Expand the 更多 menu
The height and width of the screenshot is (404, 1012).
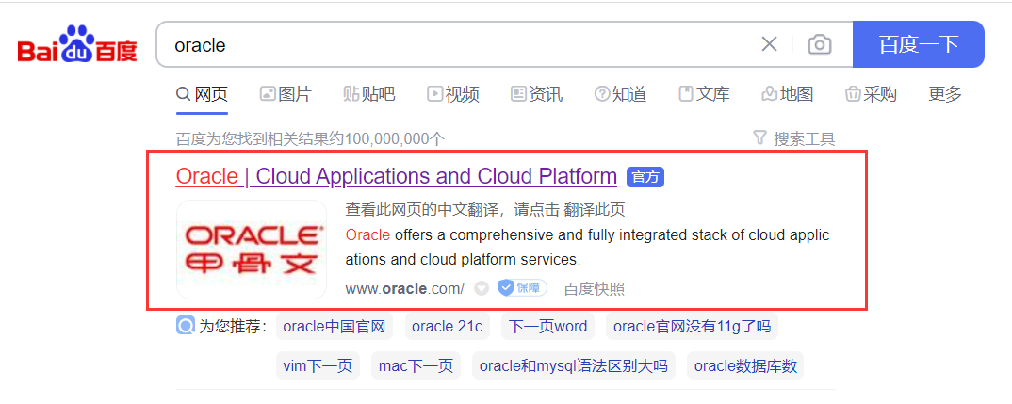tap(945, 94)
